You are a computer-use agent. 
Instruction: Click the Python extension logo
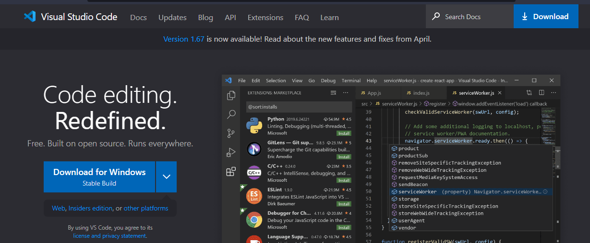(253, 125)
